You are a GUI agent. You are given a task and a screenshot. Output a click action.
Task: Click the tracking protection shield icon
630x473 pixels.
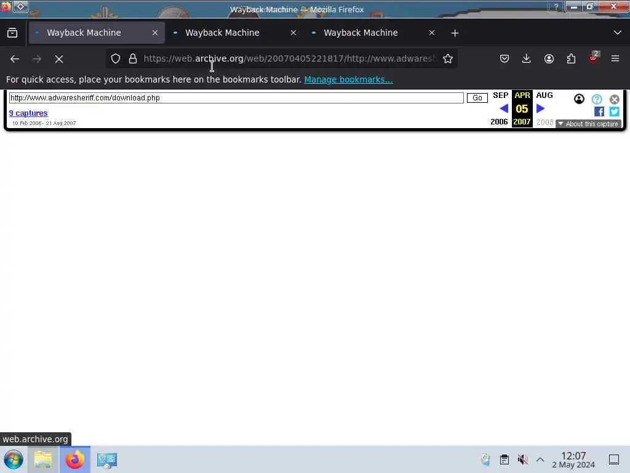coord(116,59)
